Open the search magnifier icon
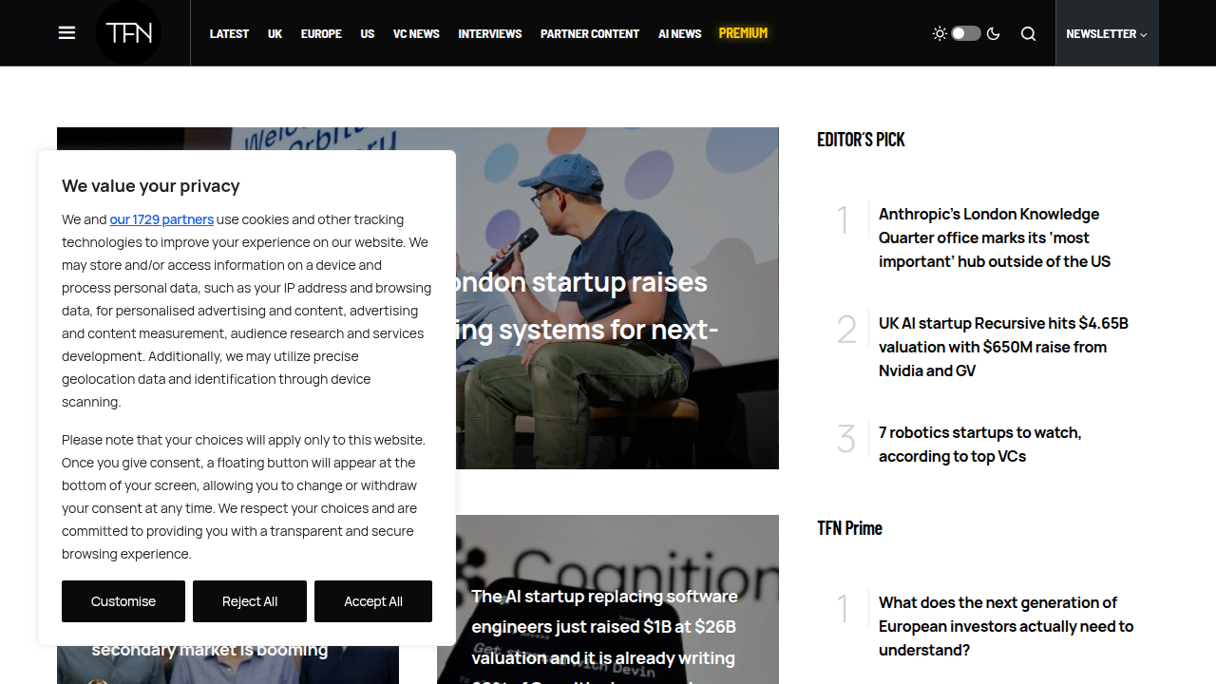The width and height of the screenshot is (1216, 684). pos(1028,33)
